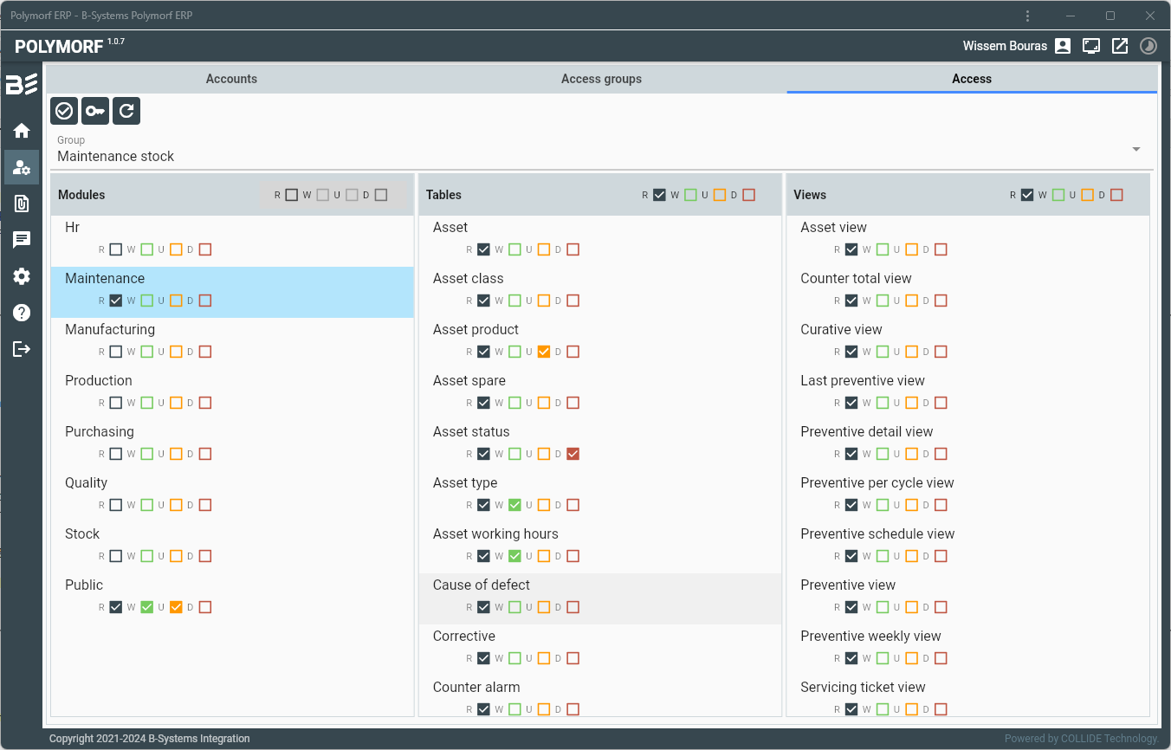Click the key icon in toolbar
The image size is (1171, 750).
[x=95, y=111]
